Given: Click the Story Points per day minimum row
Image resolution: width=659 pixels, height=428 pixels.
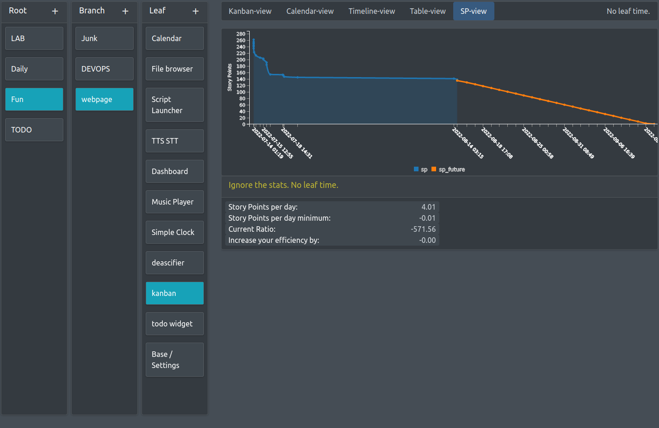Looking at the screenshot, I should (332, 218).
